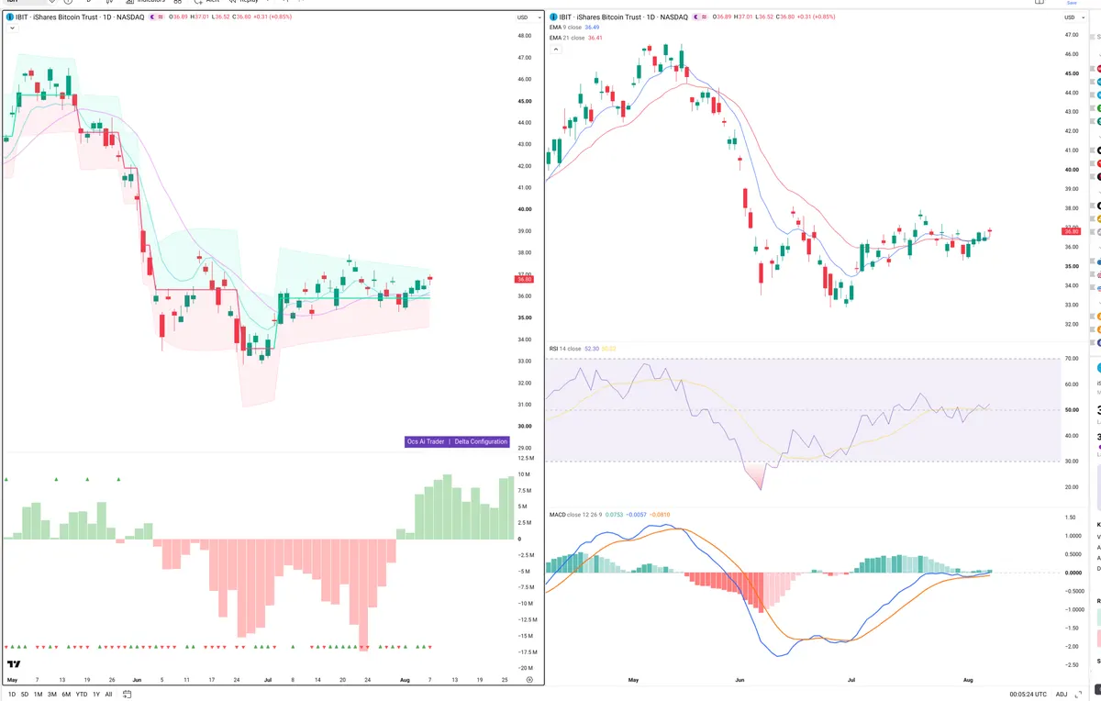
Task: Click the RSI value 52.30 readout
Action: (592, 349)
